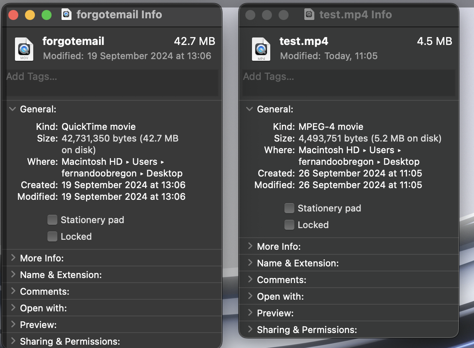Click proxy icon in test.mp4 title bar
The image size is (474, 348).
(309, 14)
